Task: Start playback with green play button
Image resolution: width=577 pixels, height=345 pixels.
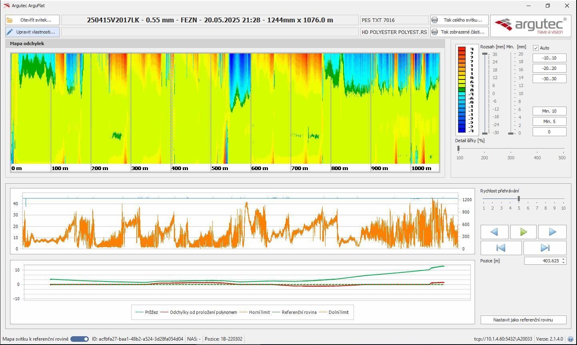Action: 523,232
